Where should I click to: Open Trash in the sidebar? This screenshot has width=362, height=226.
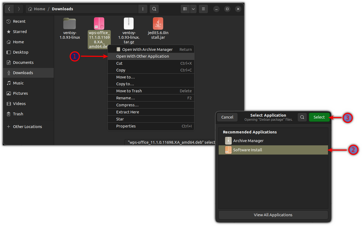[18, 114]
